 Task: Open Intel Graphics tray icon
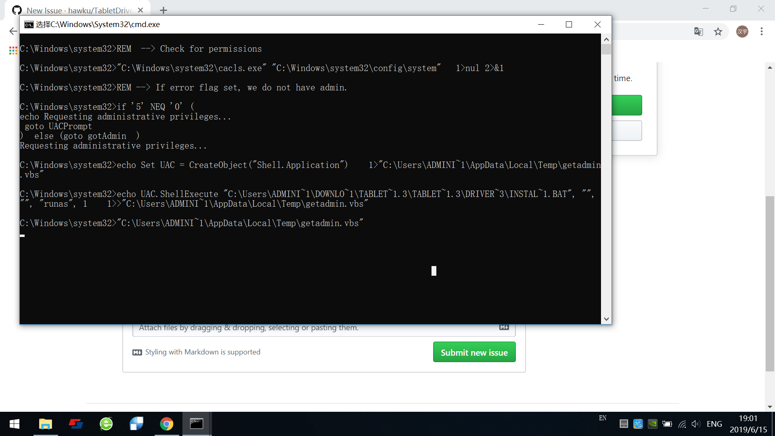(x=638, y=424)
